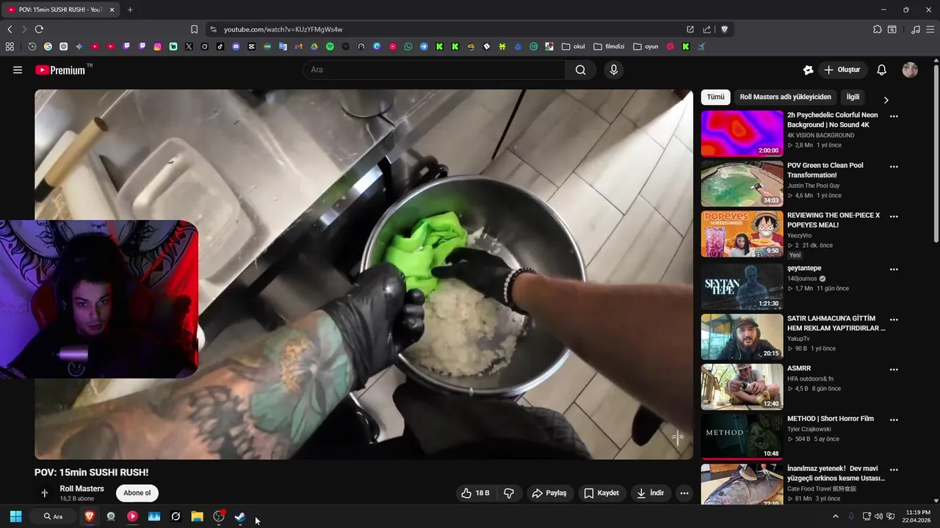This screenshot has width=940, height=528.
Task: Open YouTube notifications bell
Action: pyautogui.click(x=882, y=70)
